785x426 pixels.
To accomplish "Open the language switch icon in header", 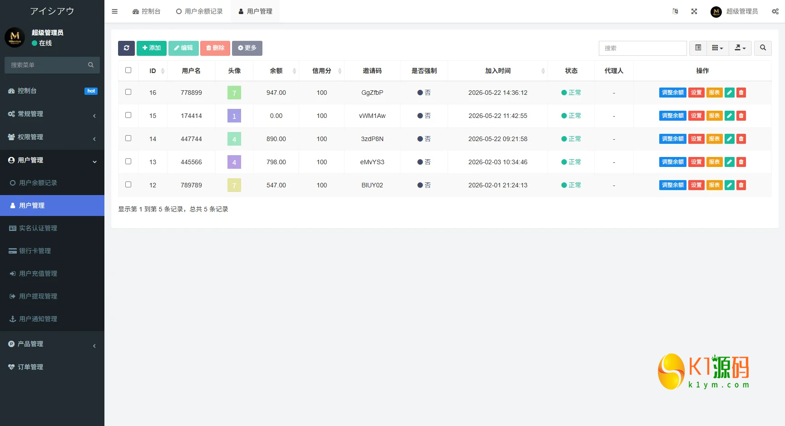I will click(675, 11).
